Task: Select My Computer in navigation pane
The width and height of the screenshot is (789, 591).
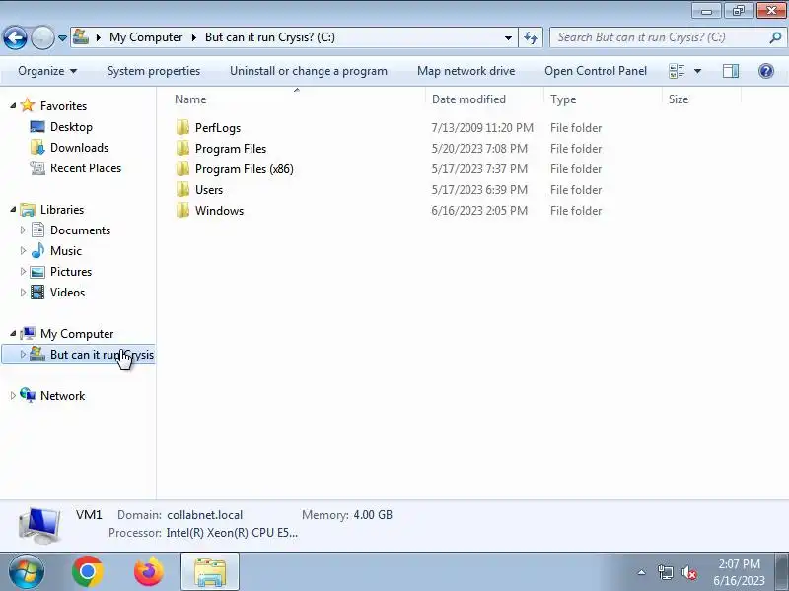Action: 77,334
